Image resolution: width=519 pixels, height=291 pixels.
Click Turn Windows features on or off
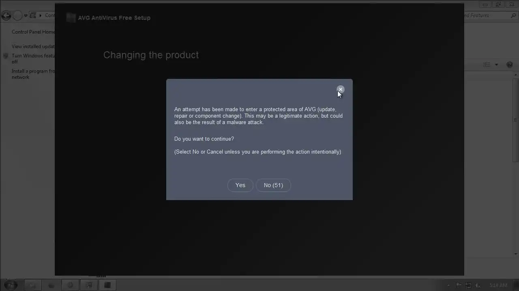[x=33, y=59]
